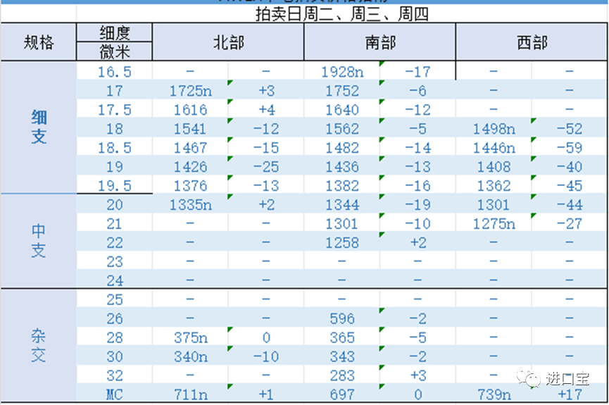Click the 微米 header cell

click(115, 51)
